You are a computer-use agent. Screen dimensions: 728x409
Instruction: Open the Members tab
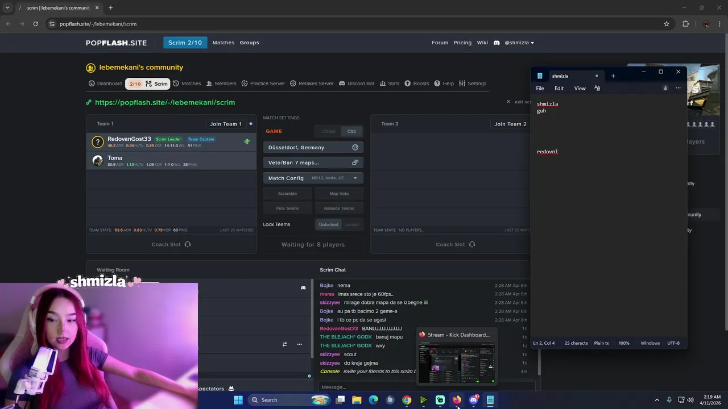click(221, 84)
